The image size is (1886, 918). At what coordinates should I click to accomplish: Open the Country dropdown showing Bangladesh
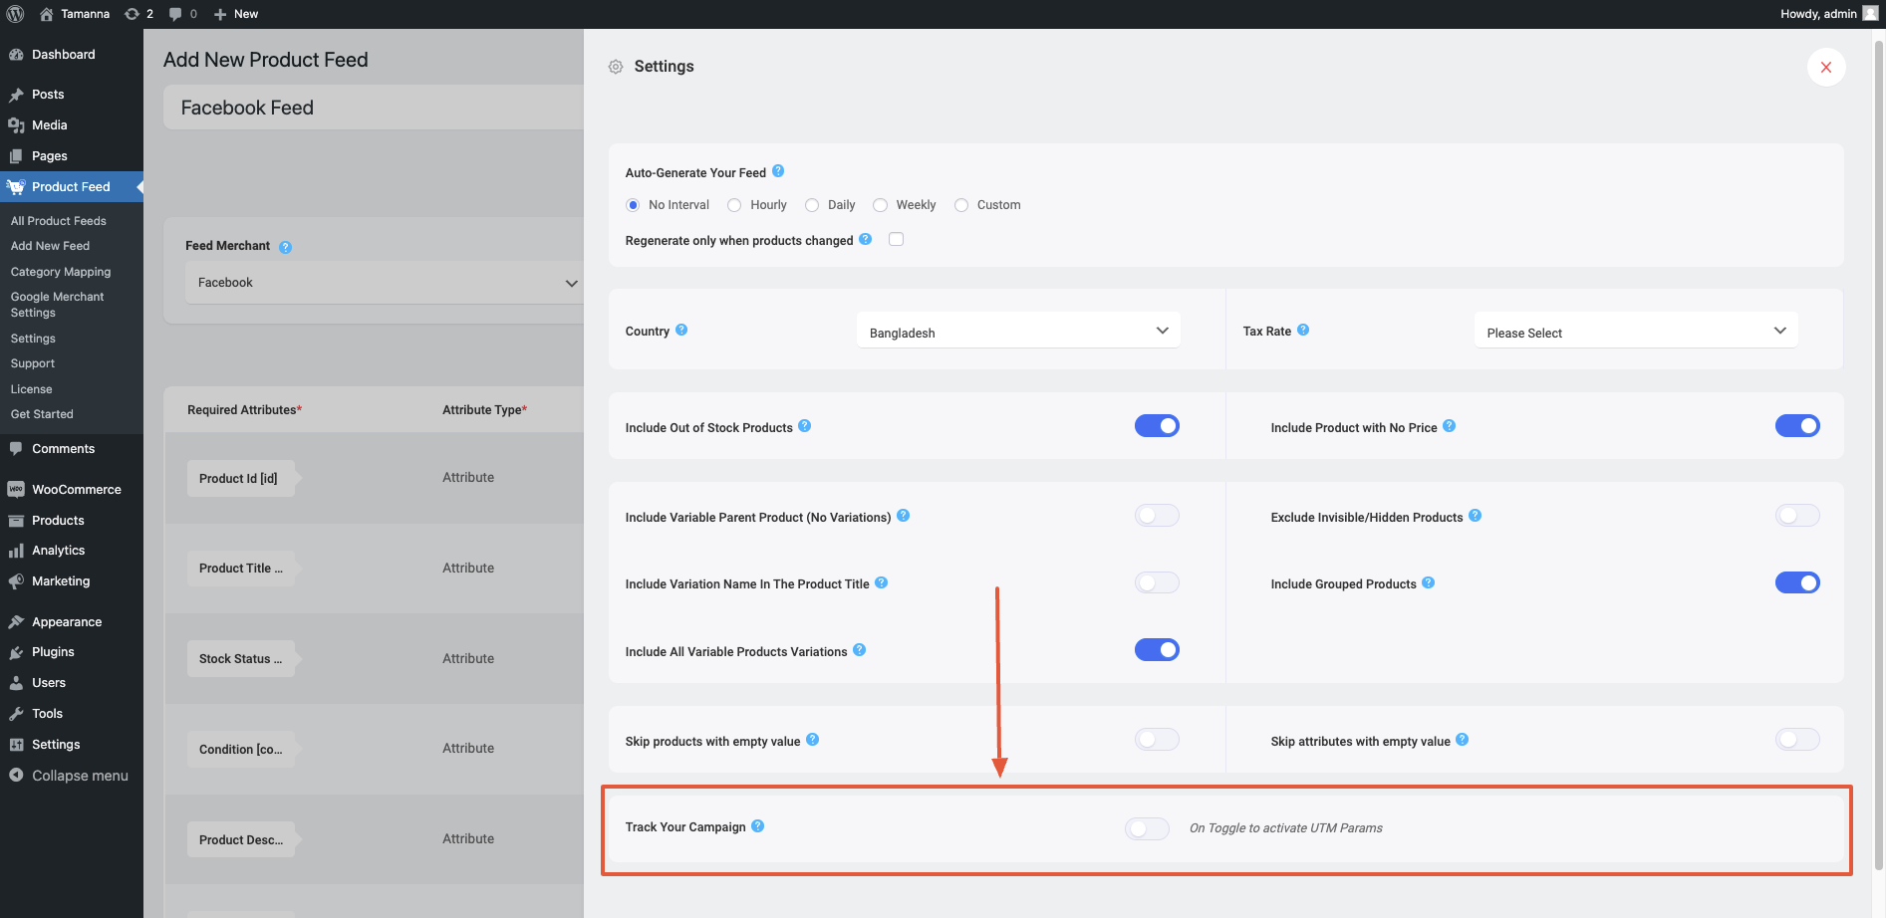click(x=1018, y=331)
